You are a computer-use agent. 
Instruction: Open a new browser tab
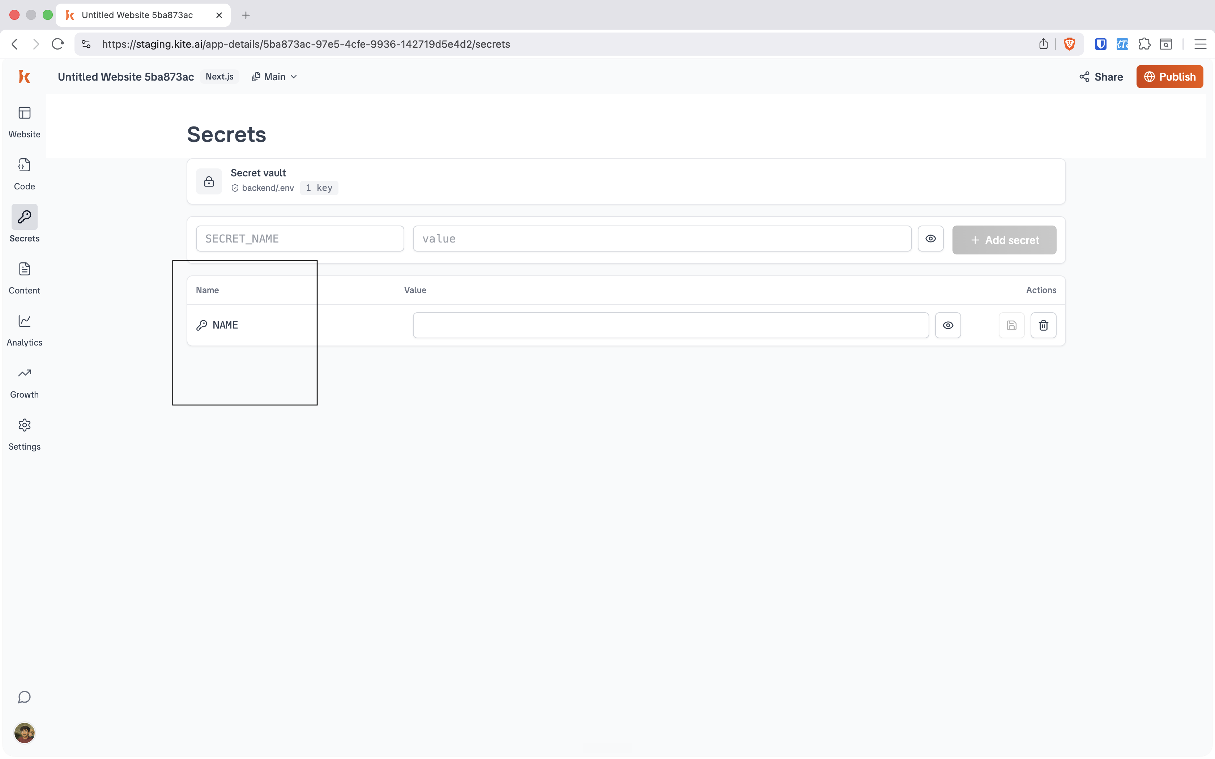[246, 15]
